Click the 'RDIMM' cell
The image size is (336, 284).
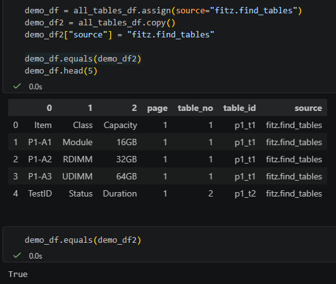click(x=78, y=159)
